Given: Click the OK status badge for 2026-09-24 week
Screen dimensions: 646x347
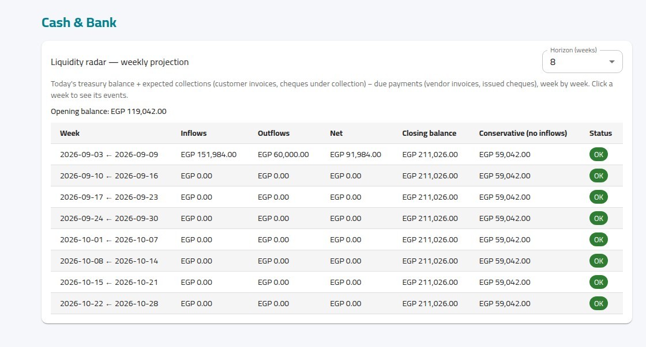Looking at the screenshot, I should [x=599, y=218].
